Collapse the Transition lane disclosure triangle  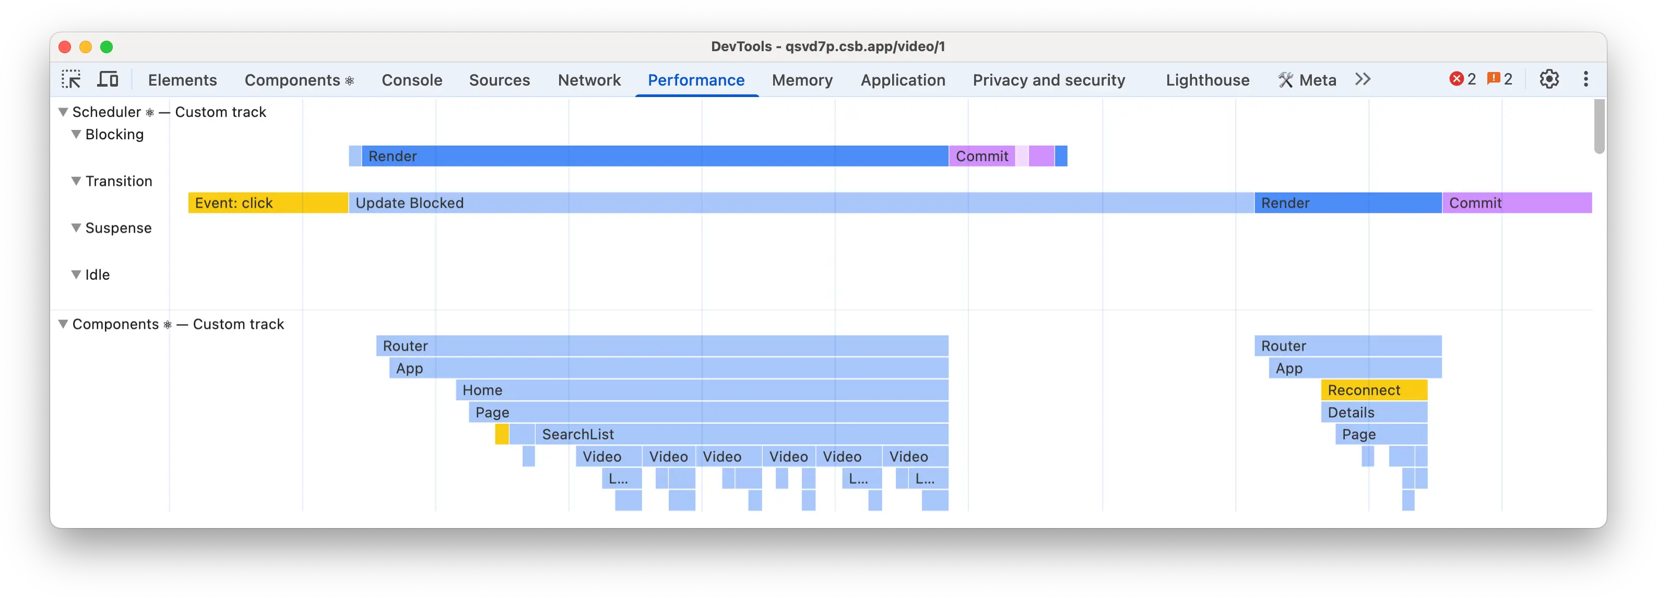(76, 181)
